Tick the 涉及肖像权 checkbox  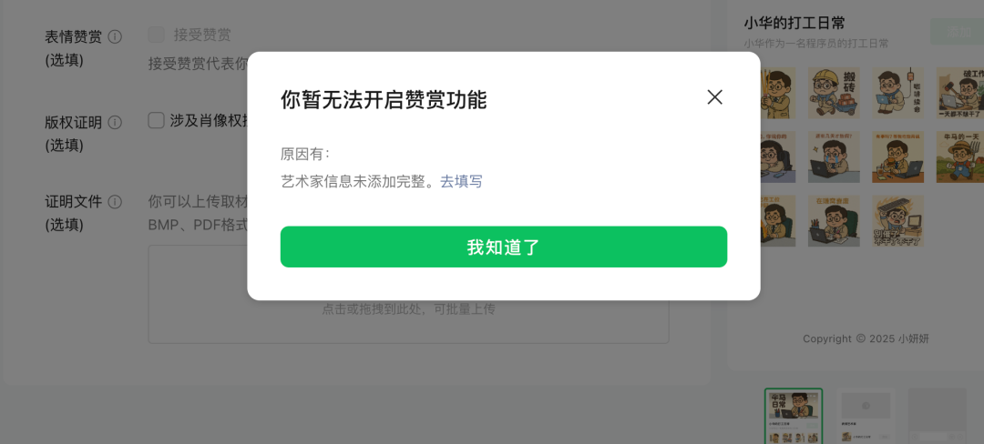157,120
